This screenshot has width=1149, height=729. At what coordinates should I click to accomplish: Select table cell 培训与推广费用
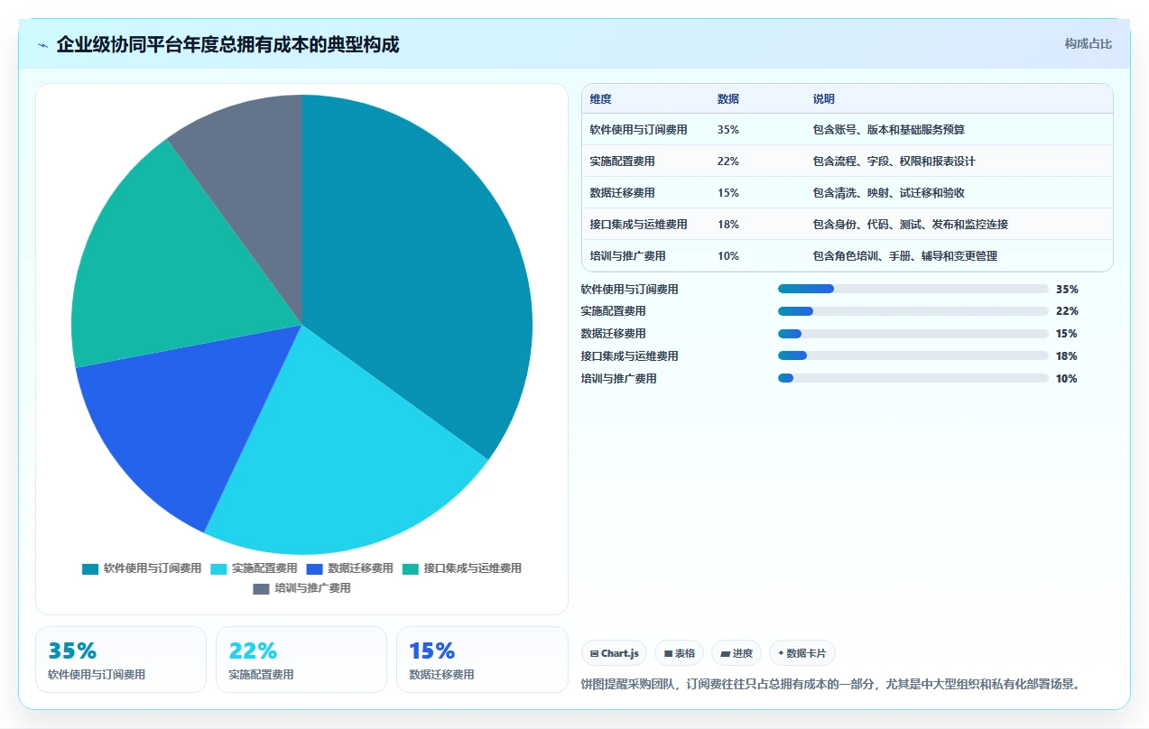pyautogui.click(x=627, y=256)
